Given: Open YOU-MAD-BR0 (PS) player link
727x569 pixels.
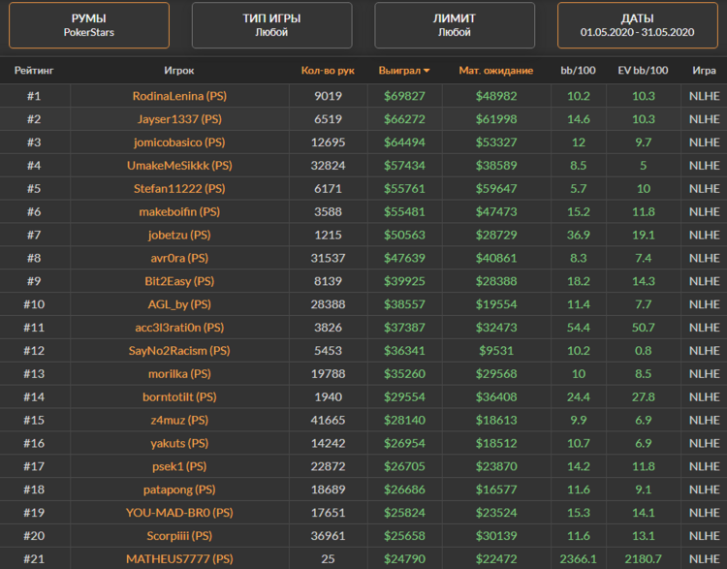Looking at the screenshot, I should click(x=179, y=513).
